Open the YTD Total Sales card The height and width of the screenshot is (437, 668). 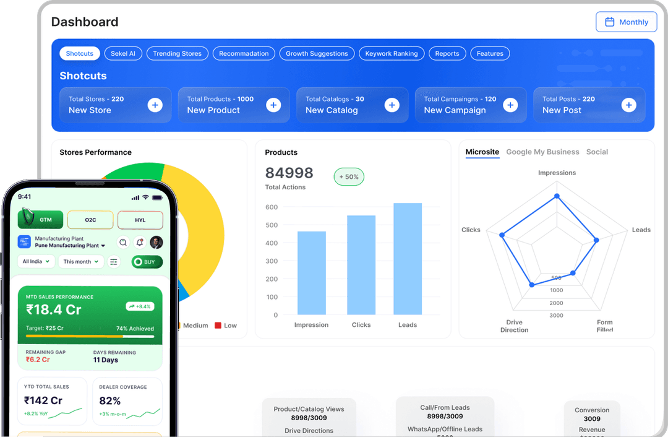53,401
